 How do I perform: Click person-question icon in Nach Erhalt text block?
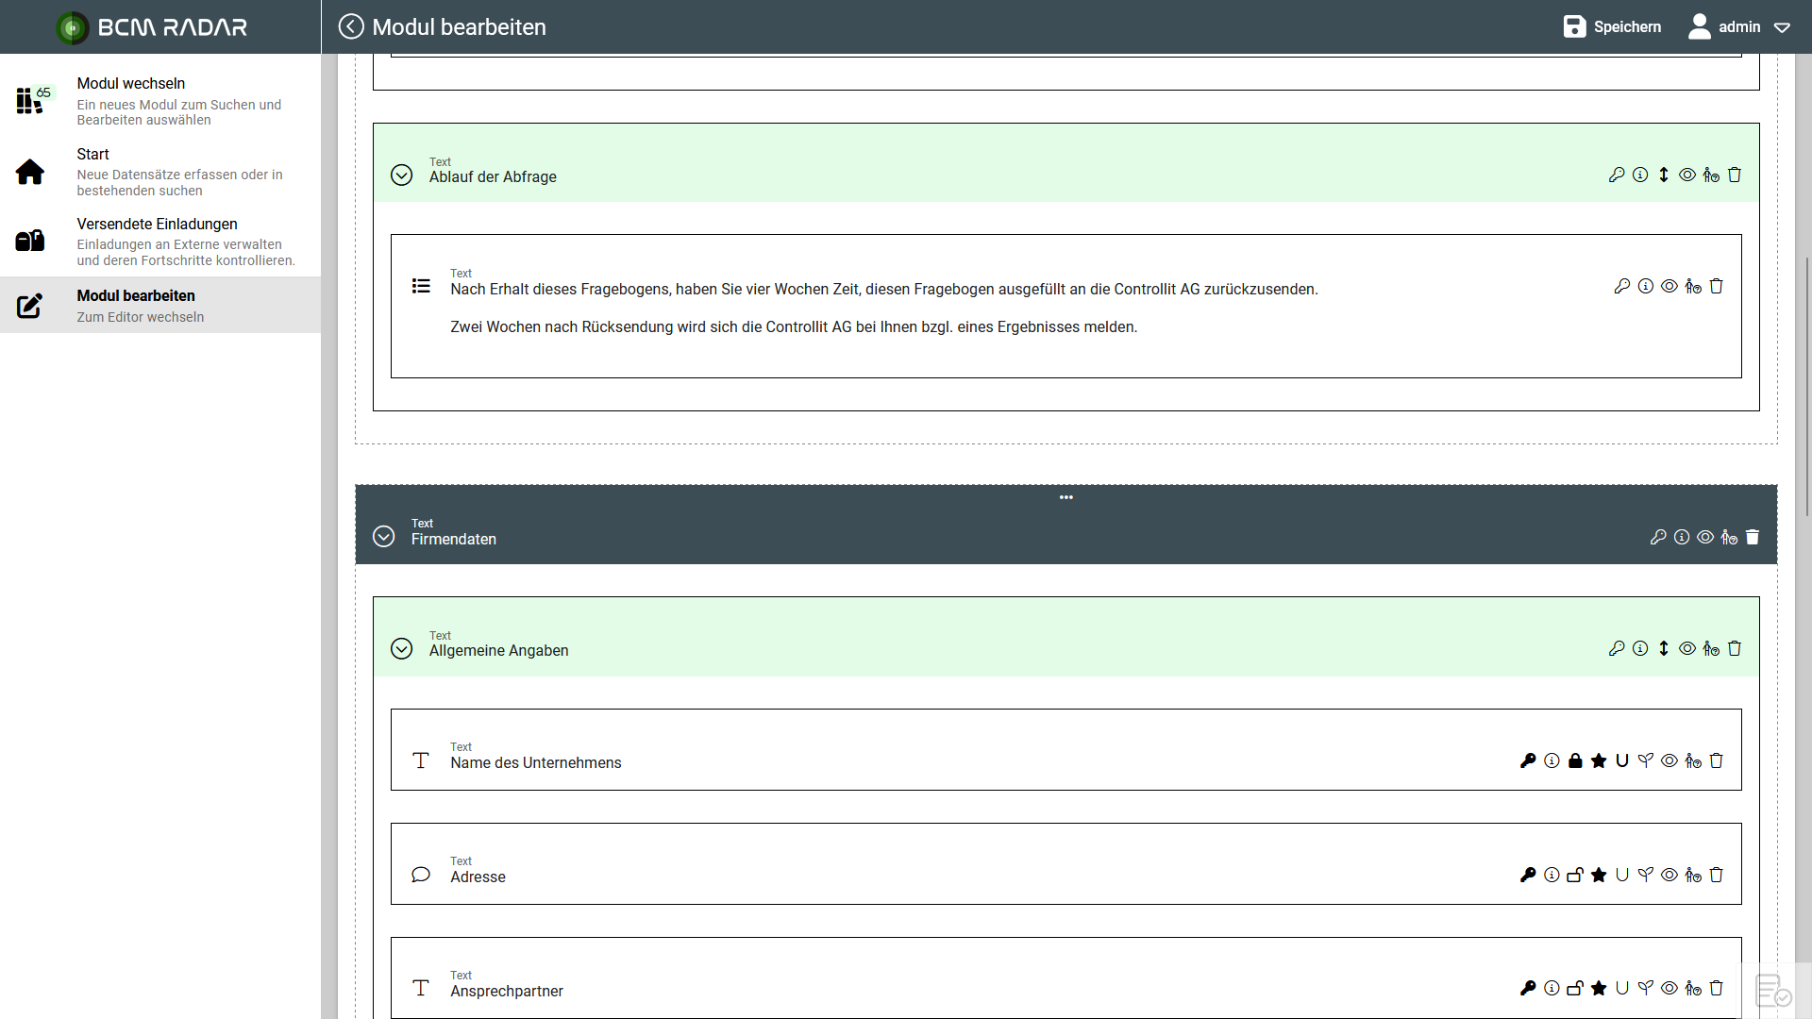(1693, 286)
